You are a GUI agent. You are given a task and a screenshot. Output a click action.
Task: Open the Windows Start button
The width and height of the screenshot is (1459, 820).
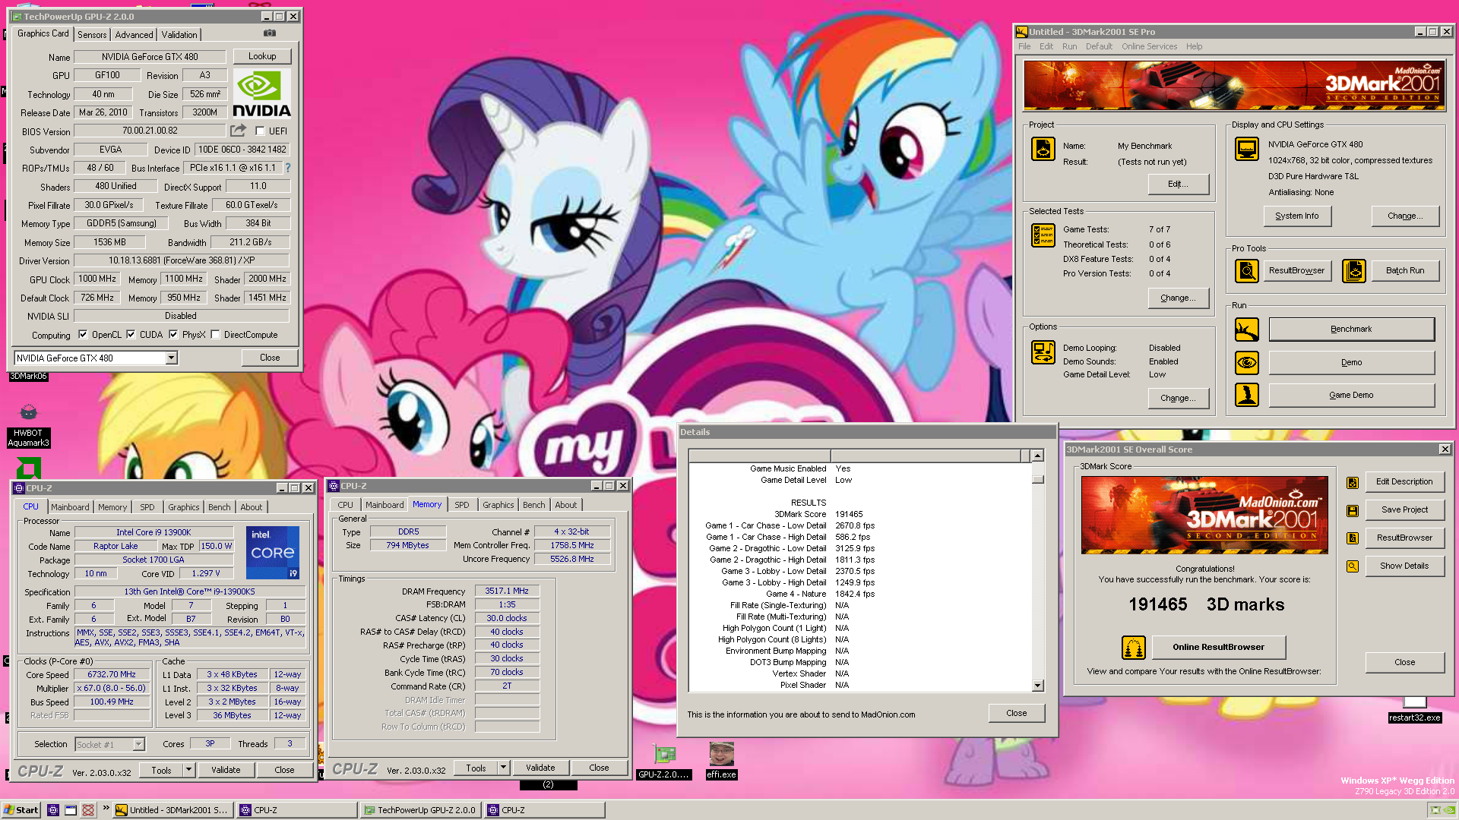[x=21, y=810]
